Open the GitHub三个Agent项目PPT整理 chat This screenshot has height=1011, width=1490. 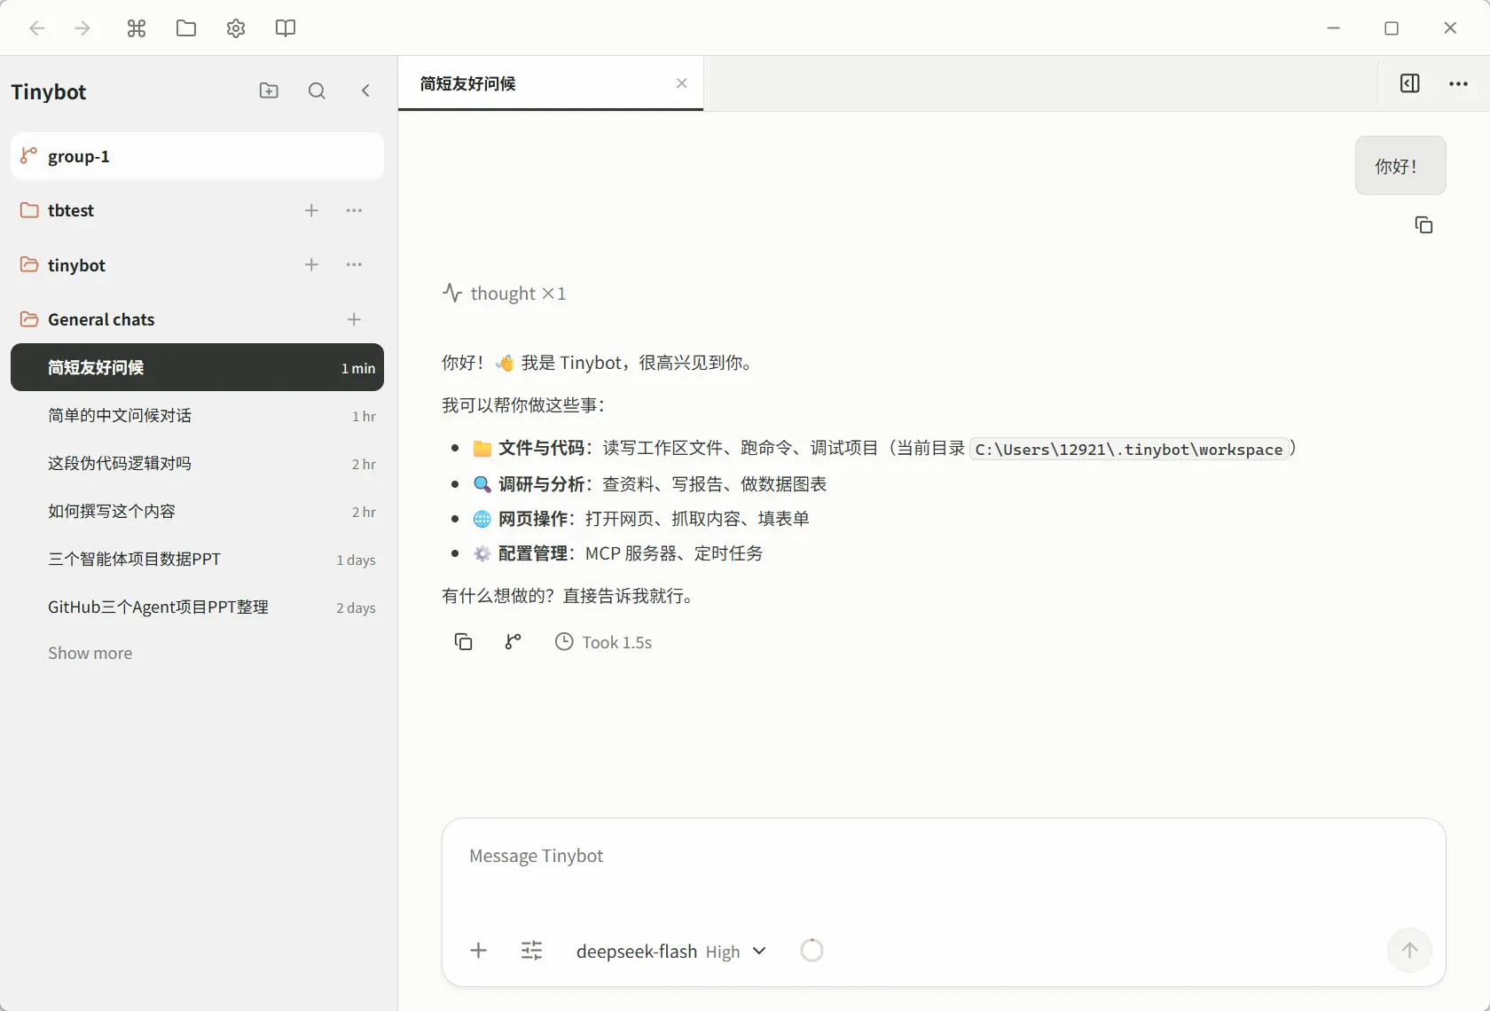[x=197, y=607]
